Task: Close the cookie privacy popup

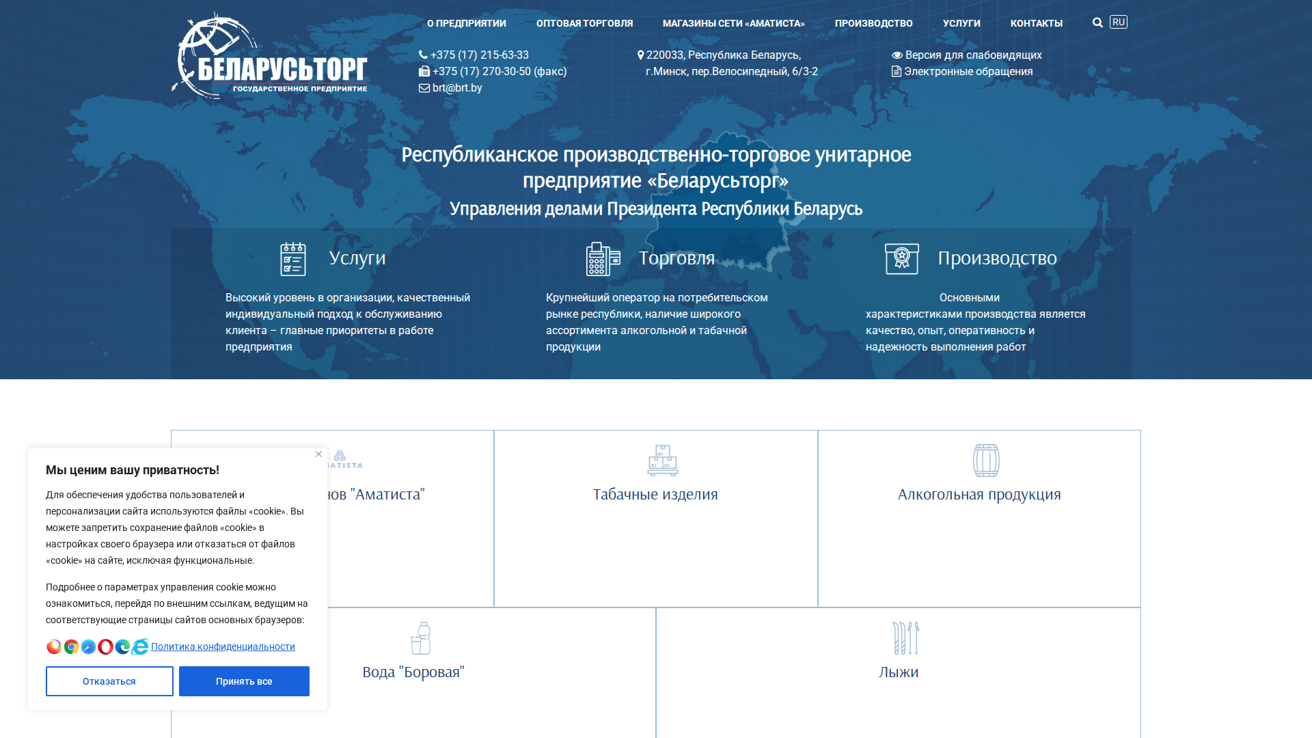Action: pos(318,454)
